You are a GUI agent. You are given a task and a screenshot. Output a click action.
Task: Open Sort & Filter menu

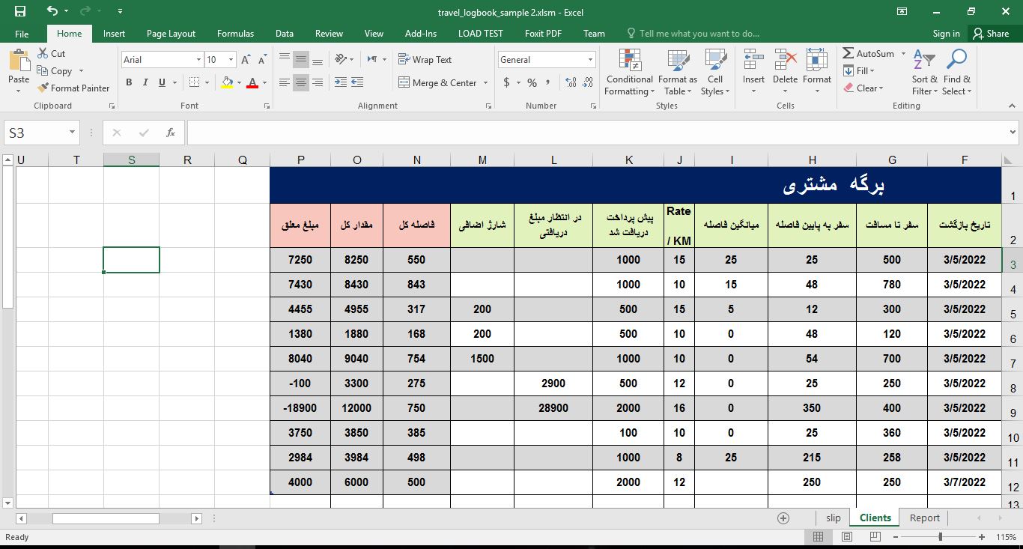(924, 73)
